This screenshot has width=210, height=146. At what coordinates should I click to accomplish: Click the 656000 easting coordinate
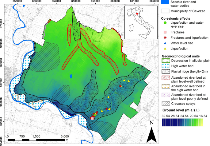click(36, 1)
